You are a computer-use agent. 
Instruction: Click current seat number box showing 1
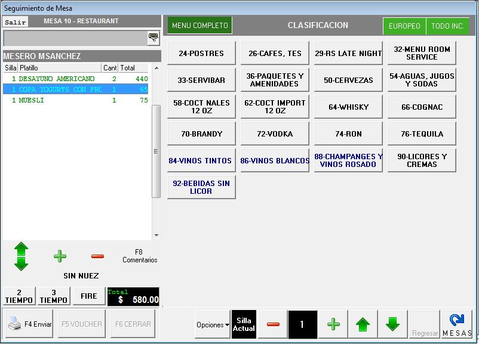tap(302, 324)
